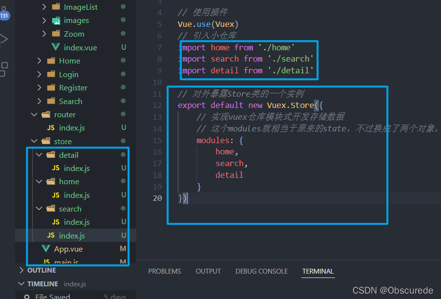Click the images folder picture icon
This screenshot has width=441, height=299.
pos(56,20)
